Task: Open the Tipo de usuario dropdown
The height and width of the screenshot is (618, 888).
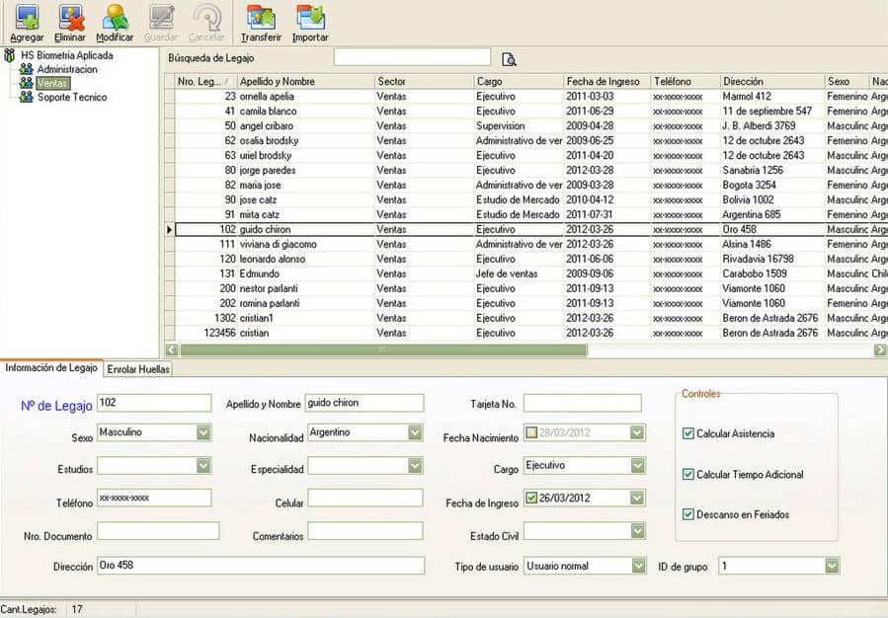Action: 638,566
